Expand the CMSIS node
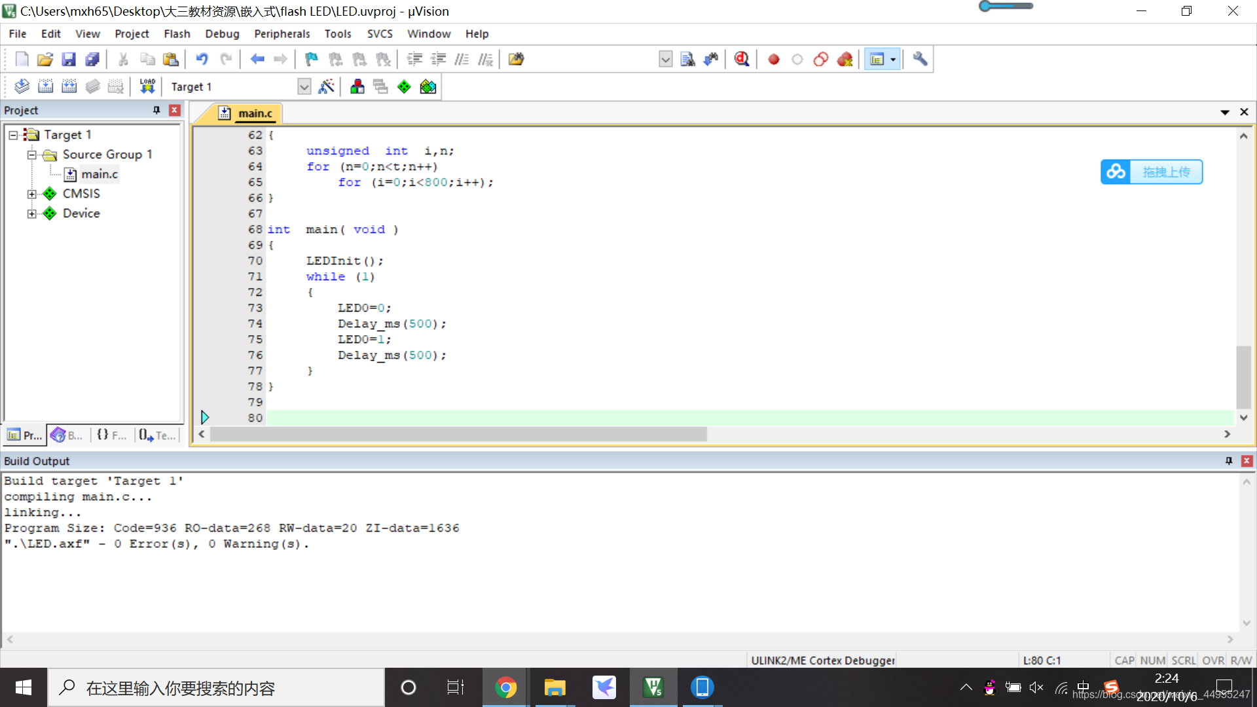Viewport: 1257px width, 707px height. (x=31, y=194)
